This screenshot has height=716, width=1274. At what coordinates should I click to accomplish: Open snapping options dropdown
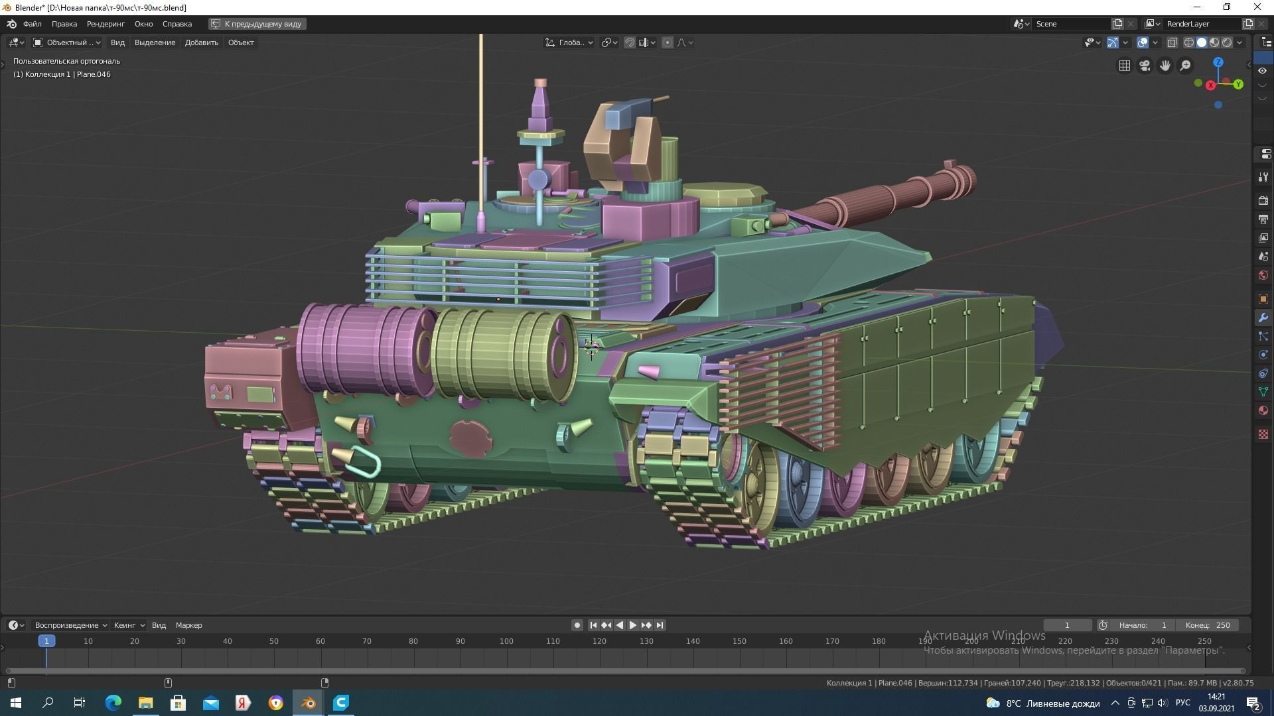point(647,42)
